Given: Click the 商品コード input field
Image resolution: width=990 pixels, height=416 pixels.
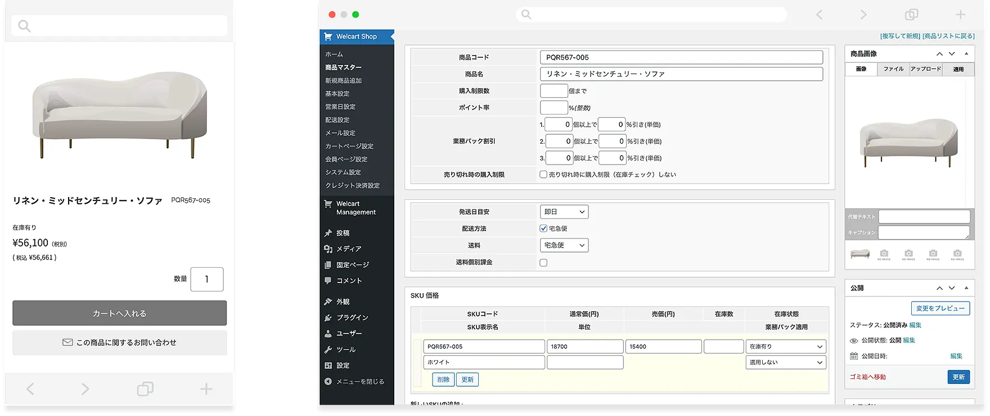Looking at the screenshot, I should pos(681,57).
